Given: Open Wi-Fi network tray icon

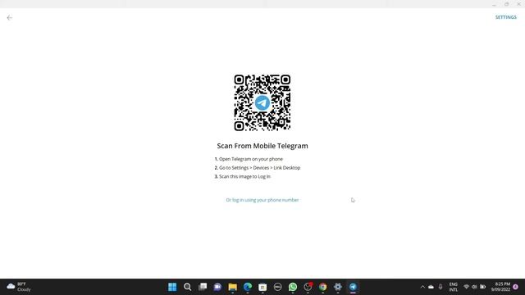Looking at the screenshot, I should (x=466, y=287).
